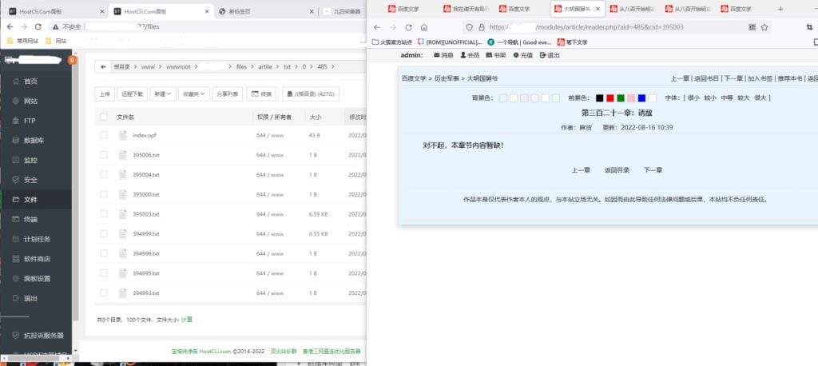
Task: Click 远程下载 remote download button
Action: point(133,94)
